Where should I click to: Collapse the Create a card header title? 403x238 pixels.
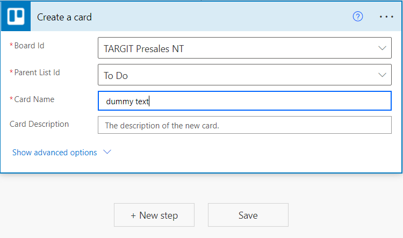pos(64,17)
